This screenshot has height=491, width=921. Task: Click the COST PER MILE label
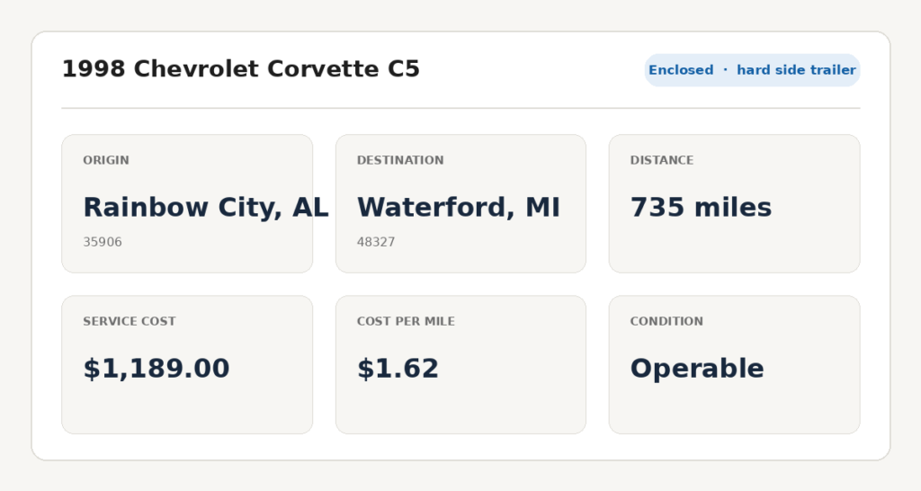click(406, 321)
